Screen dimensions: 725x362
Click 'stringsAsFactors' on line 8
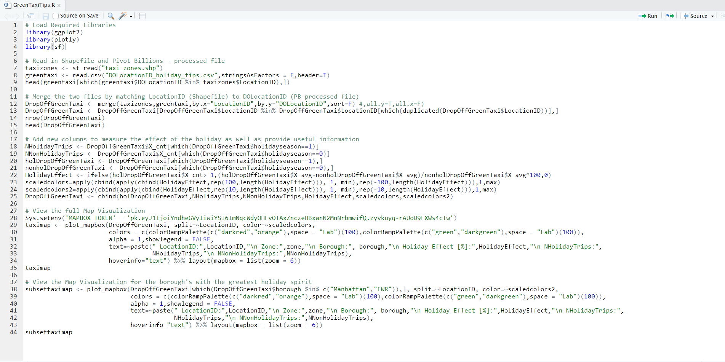(250, 75)
